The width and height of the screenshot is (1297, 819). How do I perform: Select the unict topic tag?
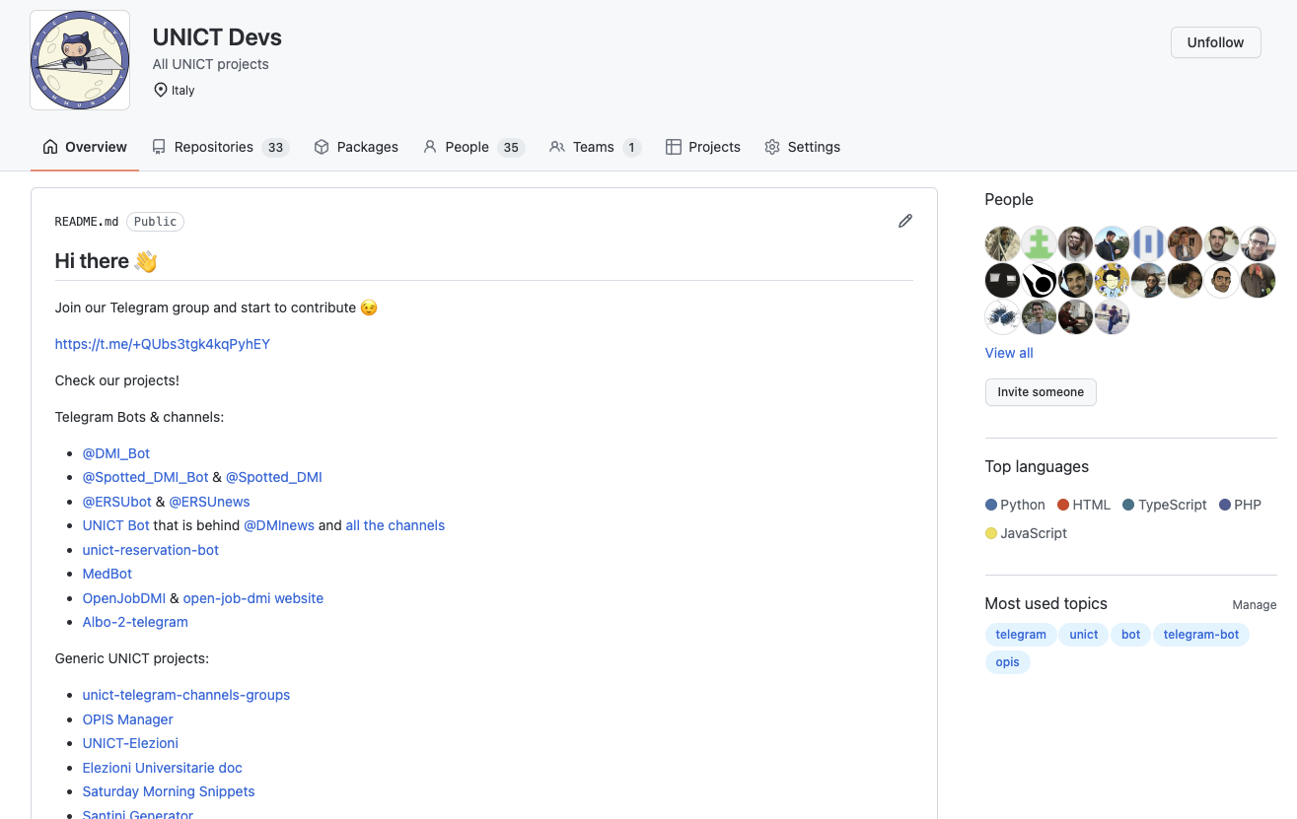[x=1084, y=635]
